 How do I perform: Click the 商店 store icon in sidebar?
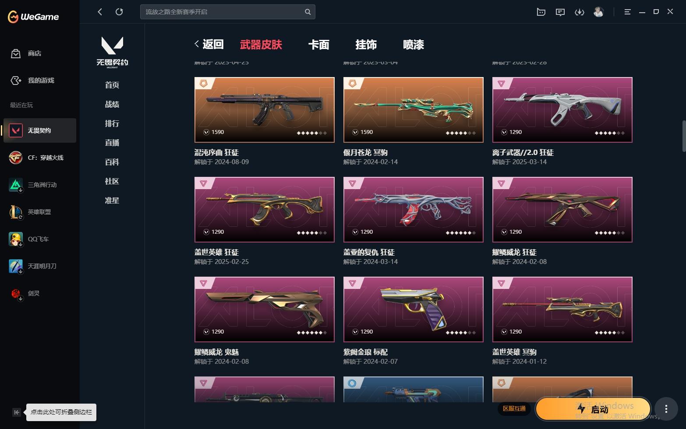[x=16, y=53]
